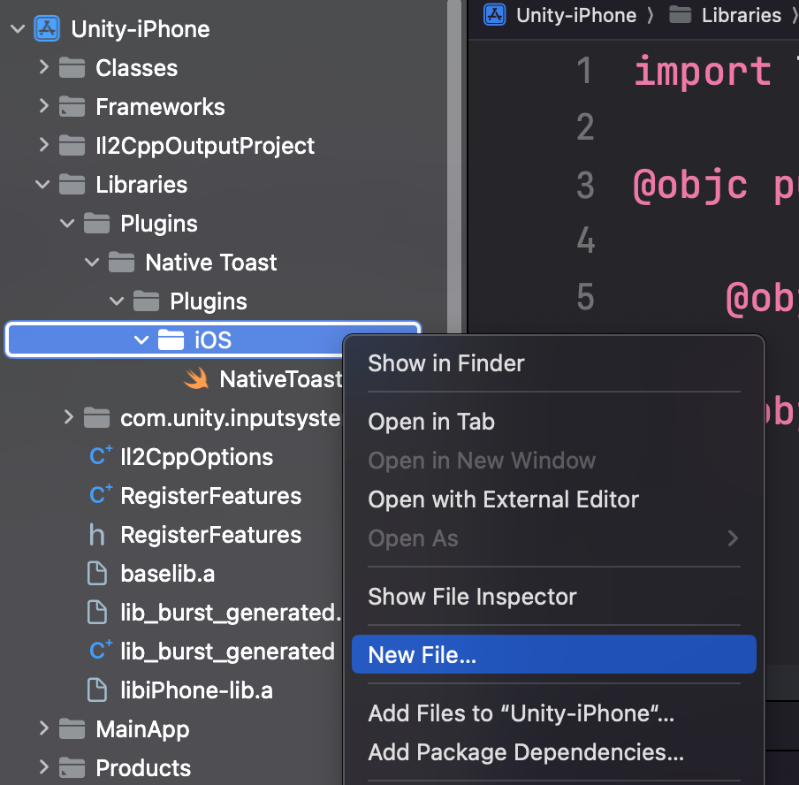Select the Products folder in tree
Image resolution: width=799 pixels, height=785 pixels.
point(143,767)
